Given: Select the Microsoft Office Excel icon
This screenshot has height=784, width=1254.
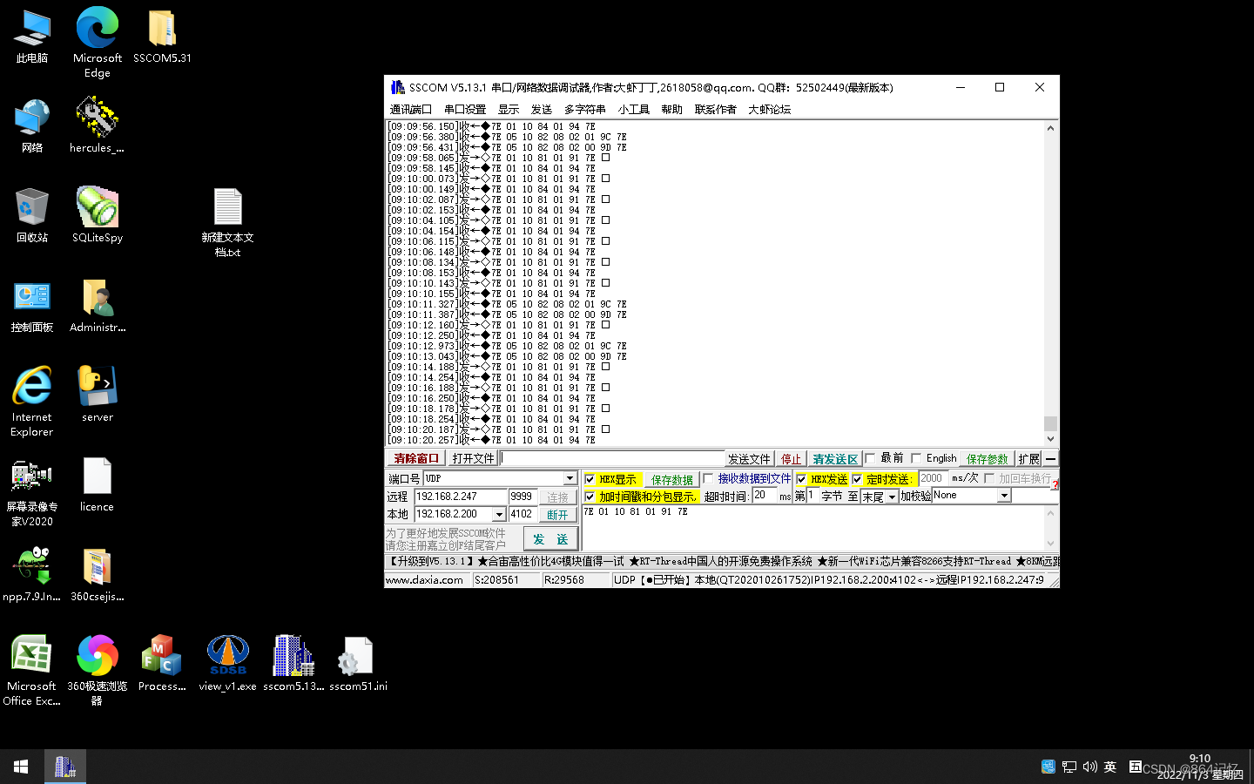Looking at the screenshot, I should (32, 670).
